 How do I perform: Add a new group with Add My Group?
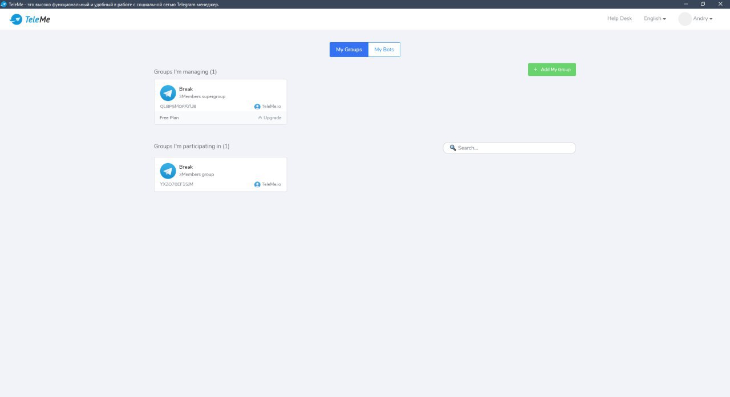tap(552, 70)
